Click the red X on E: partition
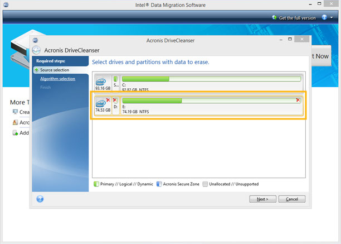 pos(298,100)
